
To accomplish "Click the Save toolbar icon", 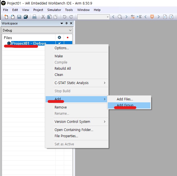I will pyautogui.click(x=19, y=17).
